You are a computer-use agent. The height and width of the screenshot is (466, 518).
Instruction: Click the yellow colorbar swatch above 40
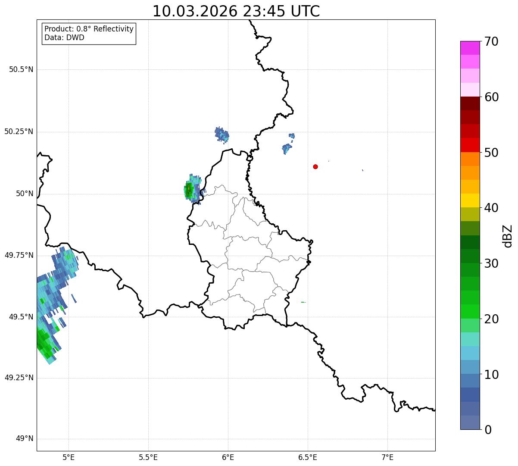click(470, 201)
